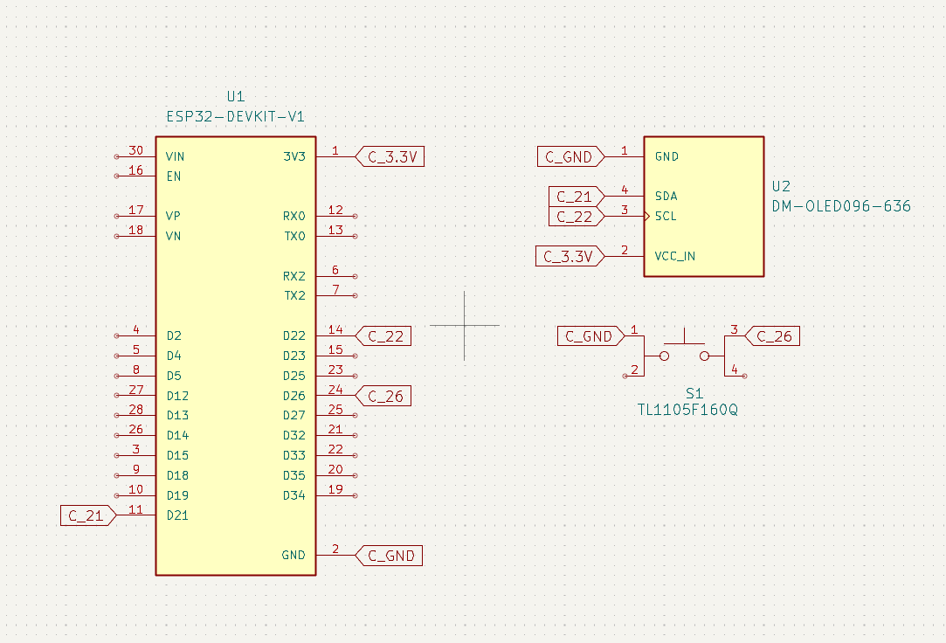
Task: Click the TL1105F160Q value text
Action: (x=687, y=410)
